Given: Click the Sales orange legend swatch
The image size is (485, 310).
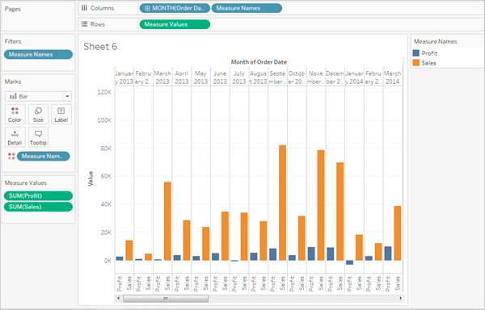Looking at the screenshot, I should click(x=416, y=63).
